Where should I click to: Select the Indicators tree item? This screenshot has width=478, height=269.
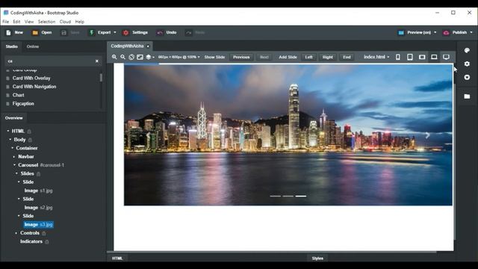[31, 241]
